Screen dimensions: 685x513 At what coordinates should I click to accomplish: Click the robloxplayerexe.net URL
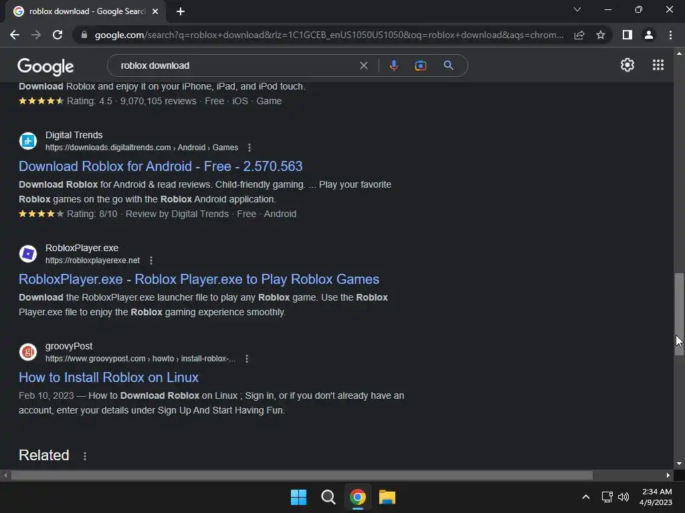[x=92, y=261]
